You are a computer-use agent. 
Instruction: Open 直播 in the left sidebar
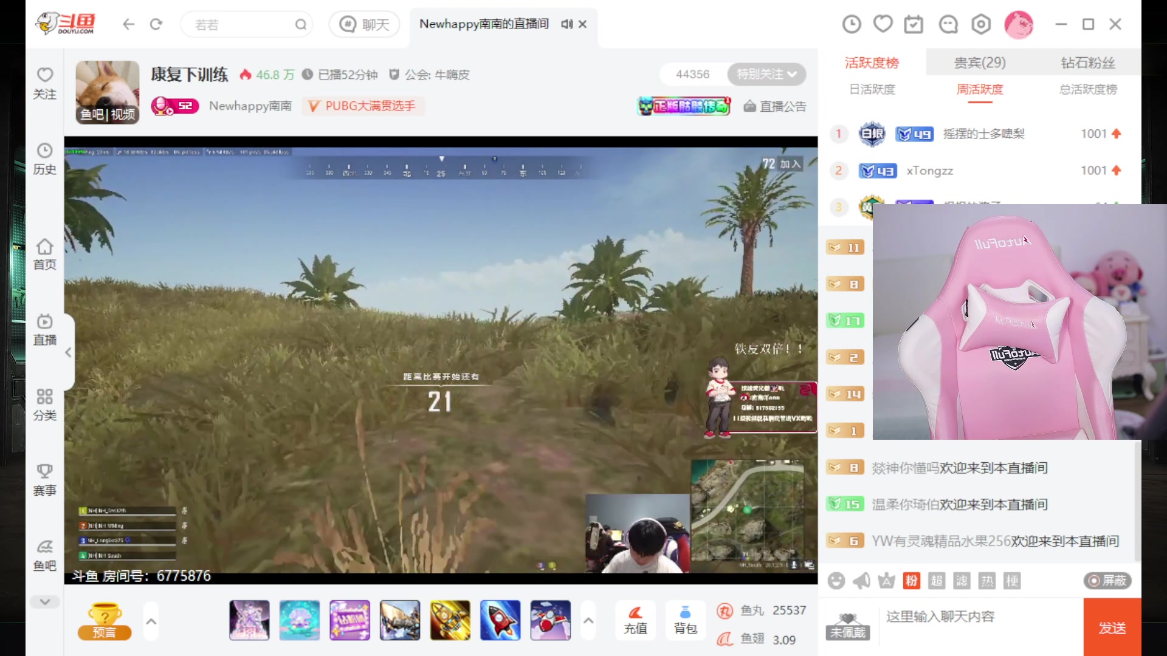[44, 330]
